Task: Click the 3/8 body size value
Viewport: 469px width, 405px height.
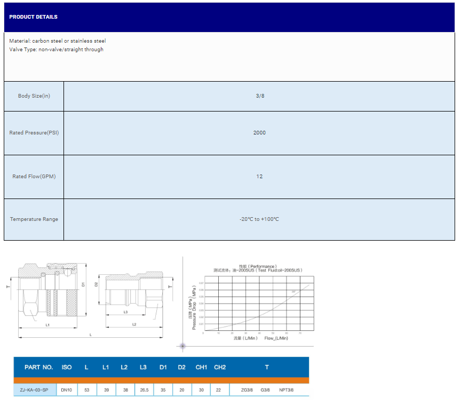Action: pyautogui.click(x=260, y=96)
